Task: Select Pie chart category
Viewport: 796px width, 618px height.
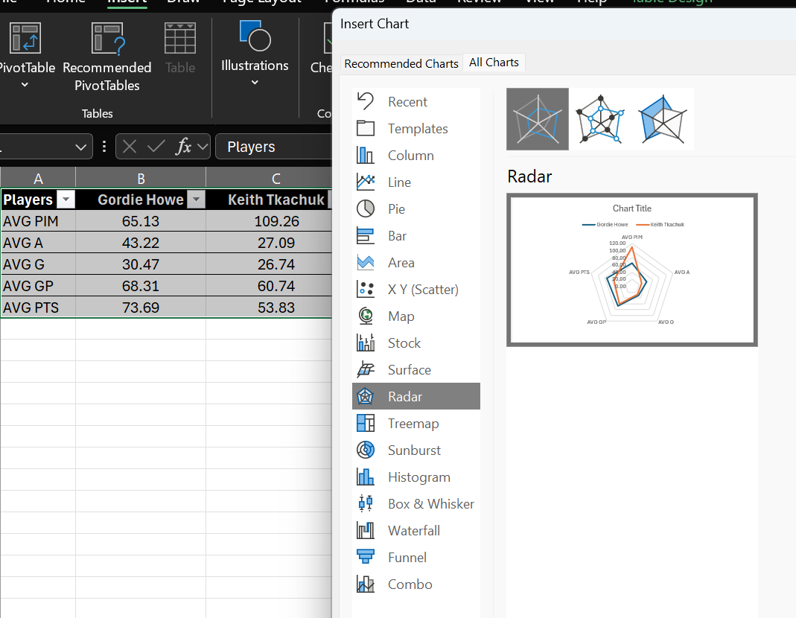Action: [415, 209]
